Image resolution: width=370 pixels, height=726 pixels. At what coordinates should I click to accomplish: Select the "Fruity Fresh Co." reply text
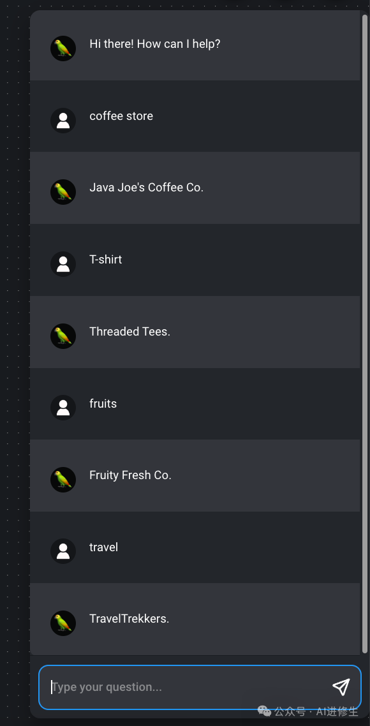point(130,475)
